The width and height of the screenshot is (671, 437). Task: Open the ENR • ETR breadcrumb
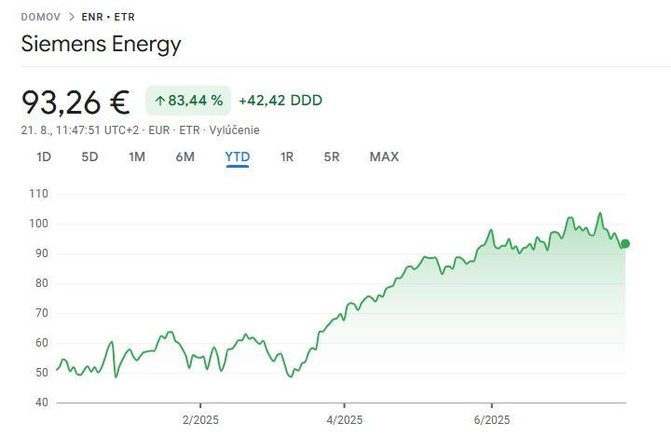click(x=108, y=17)
